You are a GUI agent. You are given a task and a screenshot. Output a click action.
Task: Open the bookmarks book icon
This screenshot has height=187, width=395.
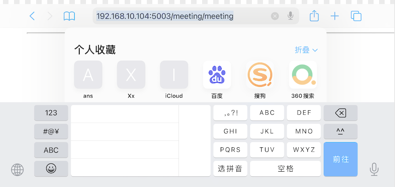click(69, 16)
